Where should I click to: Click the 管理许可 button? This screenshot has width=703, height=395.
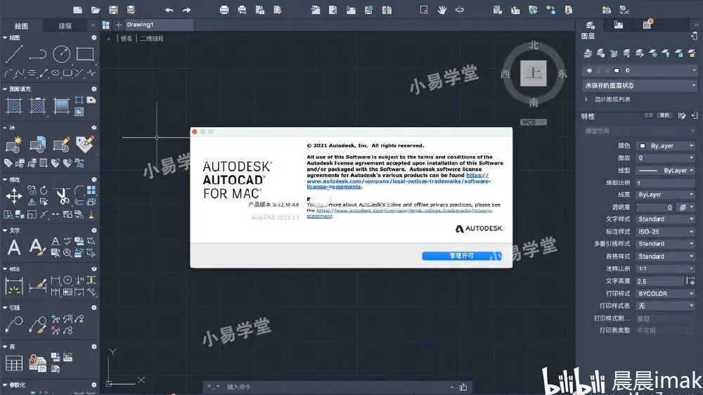[461, 256]
